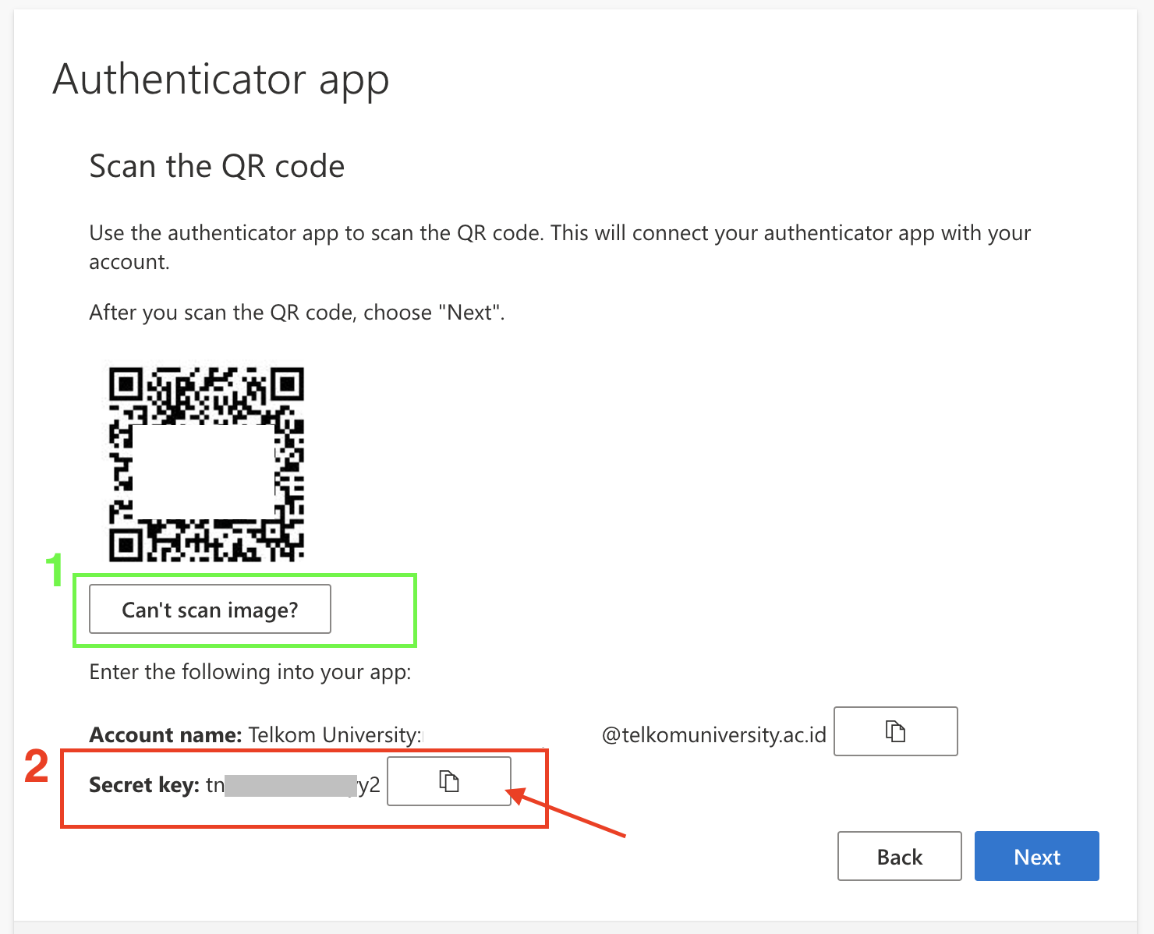Copy the account name to clipboard
The width and height of the screenshot is (1154, 934).
pyautogui.click(x=895, y=731)
